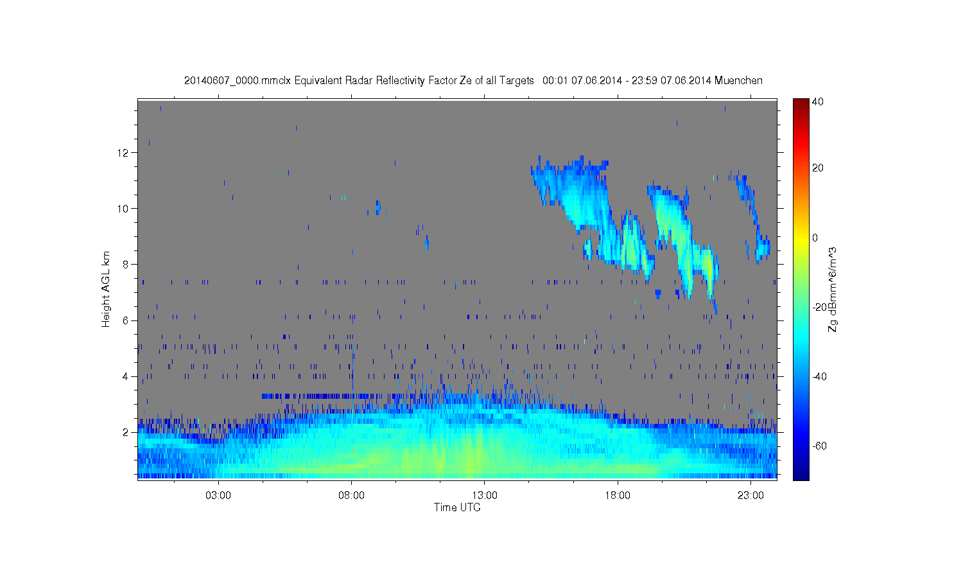Screen dimensions: 963x578
Task: Click the colorbar value -20
Action: [819, 307]
